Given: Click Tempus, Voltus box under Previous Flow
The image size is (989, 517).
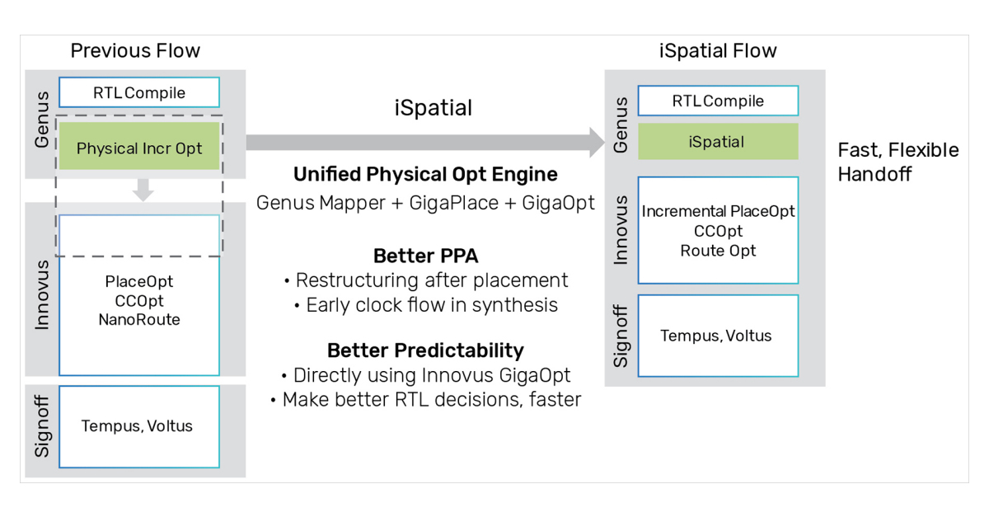Looking at the screenshot, I should click(138, 426).
